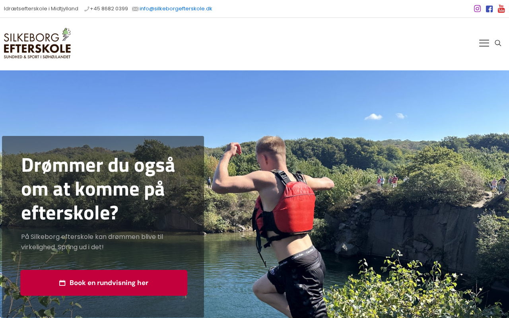Click the small white cloud in sky

[374, 116]
